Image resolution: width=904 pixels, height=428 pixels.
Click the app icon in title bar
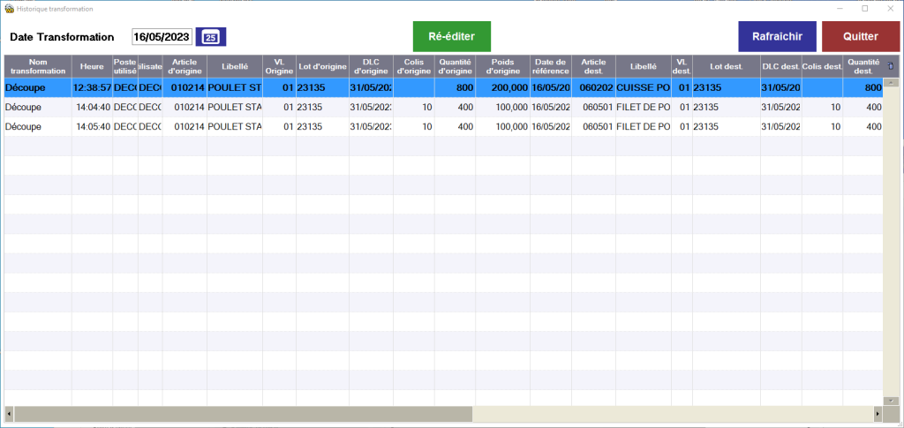[10, 9]
